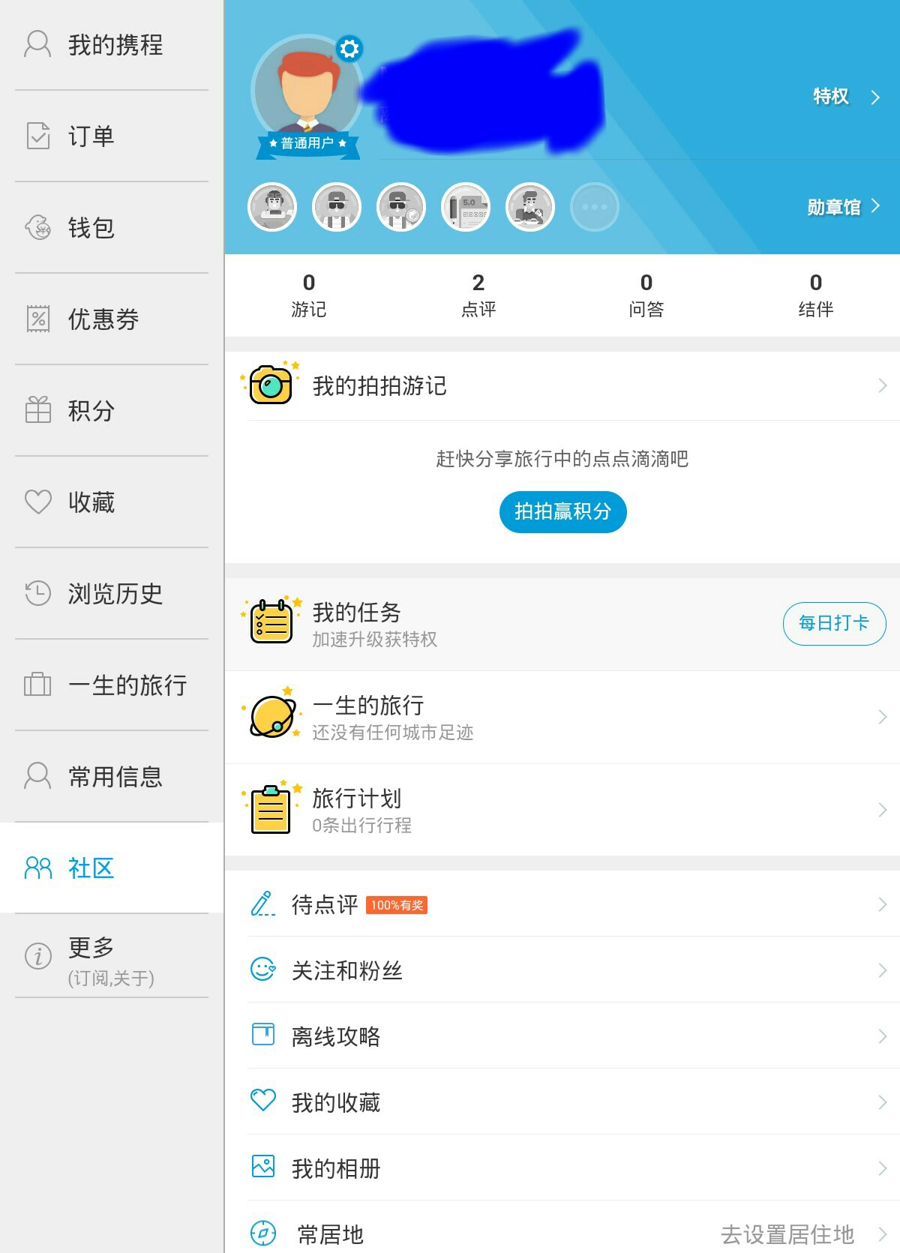900x1253 pixels.
Task: Tap the 拍拍赢积分 button
Action: 562,512
